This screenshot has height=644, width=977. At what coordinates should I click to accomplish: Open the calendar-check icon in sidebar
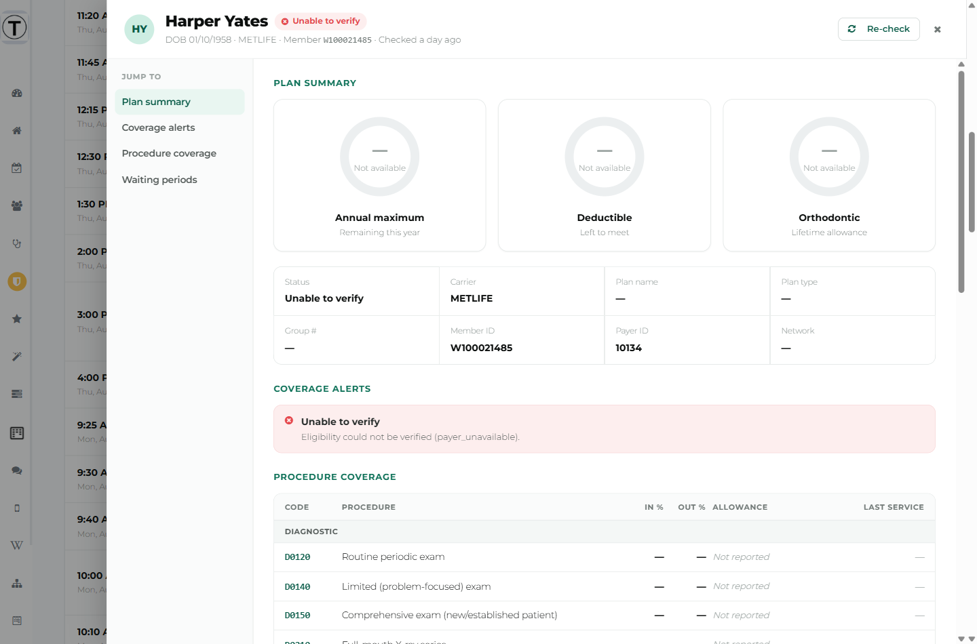pos(17,168)
